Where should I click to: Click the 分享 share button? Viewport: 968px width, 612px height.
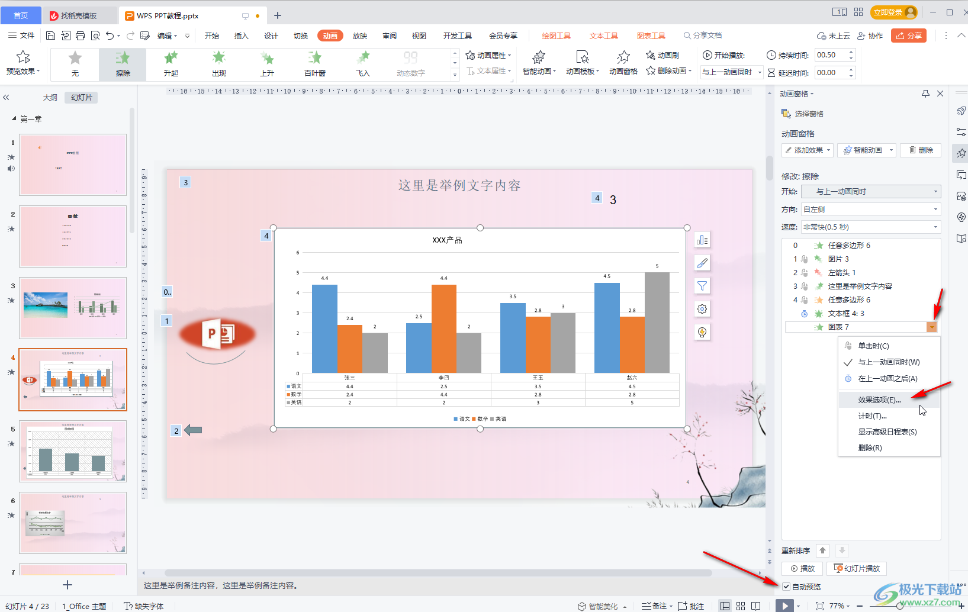click(908, 36)
